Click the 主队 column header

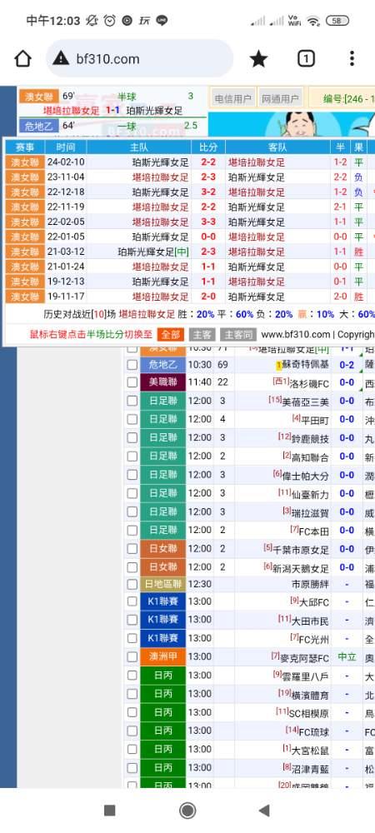pos(138,147)
